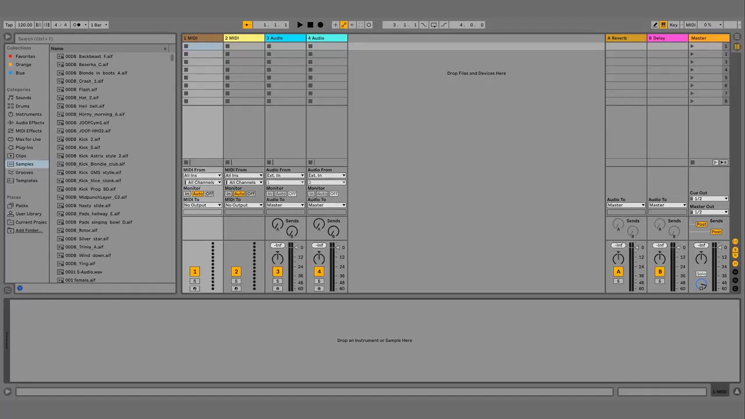Viewport: 745px width, 419px height.
Task: Solo track 3 Audio
Action: [x=278, y=281]
